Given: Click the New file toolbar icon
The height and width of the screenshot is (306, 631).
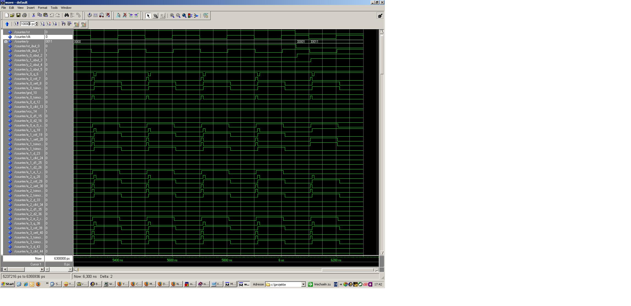Looking at the screenshot, I should (x=6, y=15).
